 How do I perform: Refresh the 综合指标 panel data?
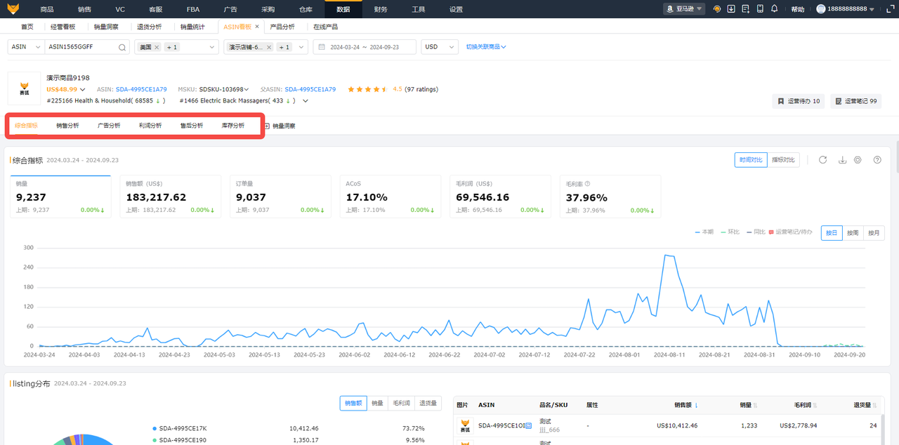[x=822, y=160]
